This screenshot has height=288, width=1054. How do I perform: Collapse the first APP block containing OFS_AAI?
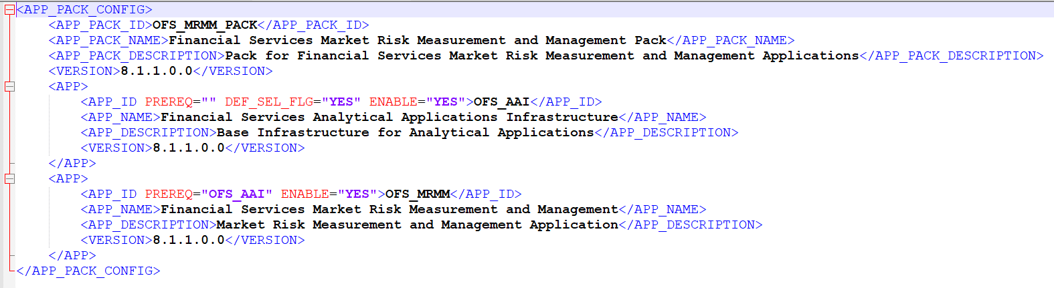click(x=9, y=86)
